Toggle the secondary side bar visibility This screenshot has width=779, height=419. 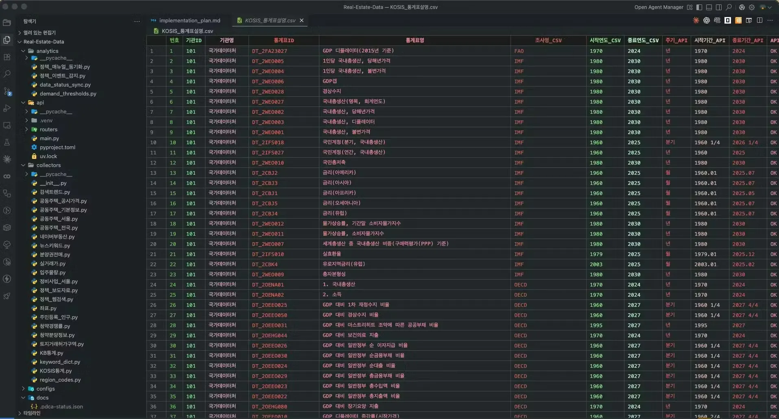pos(719,7)
